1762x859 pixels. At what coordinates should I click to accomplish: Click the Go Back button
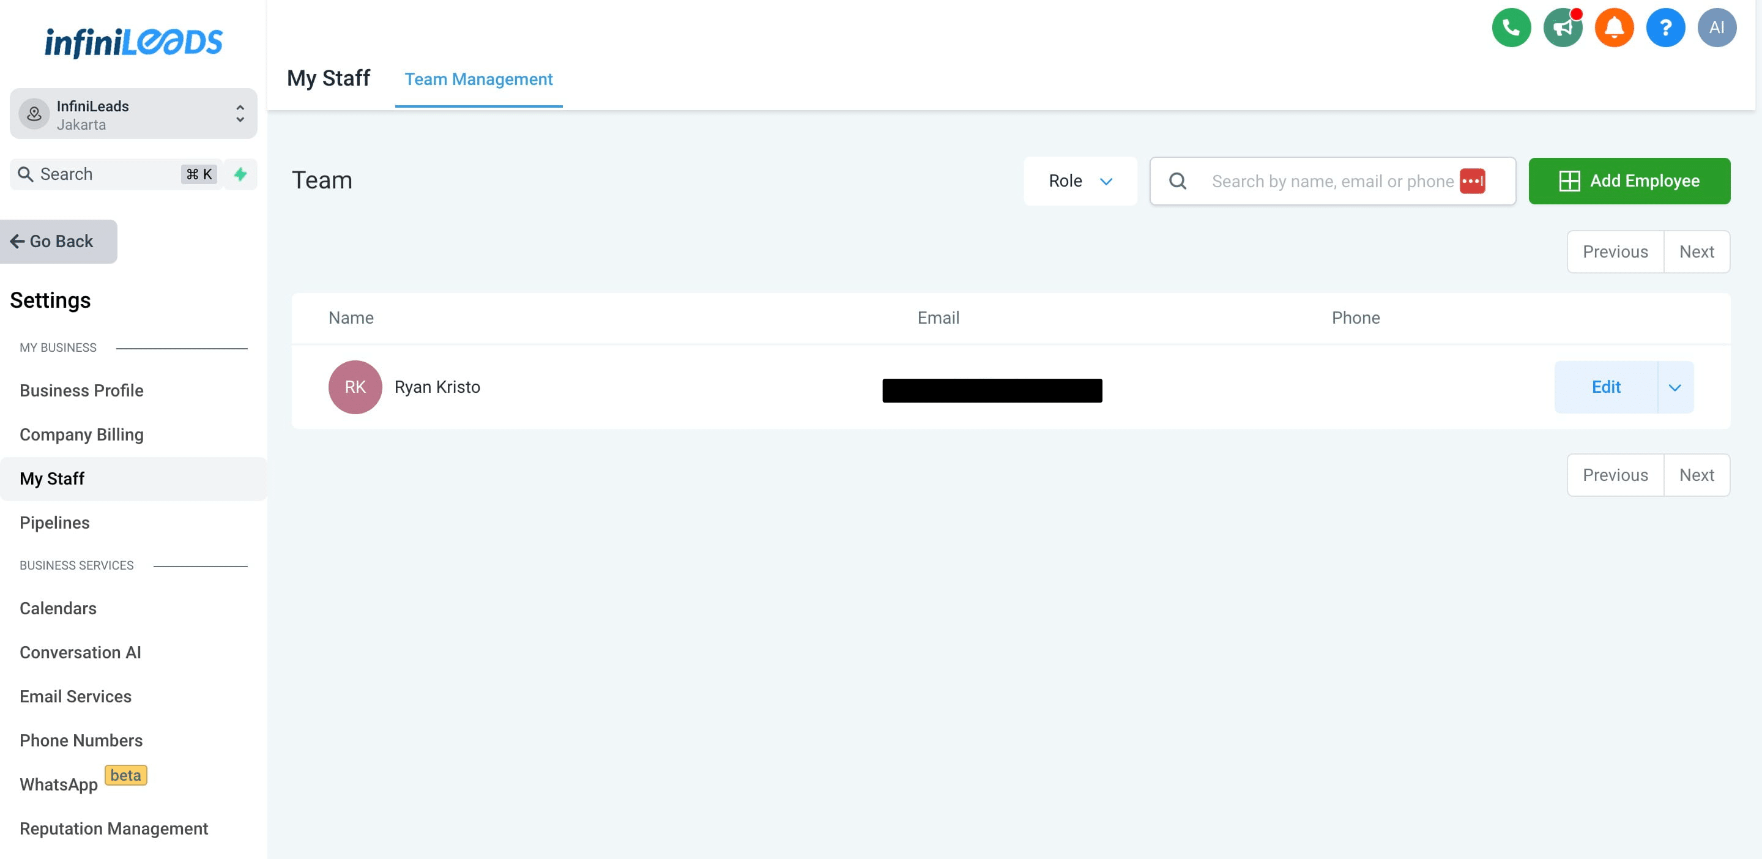(x=59, y=242)
